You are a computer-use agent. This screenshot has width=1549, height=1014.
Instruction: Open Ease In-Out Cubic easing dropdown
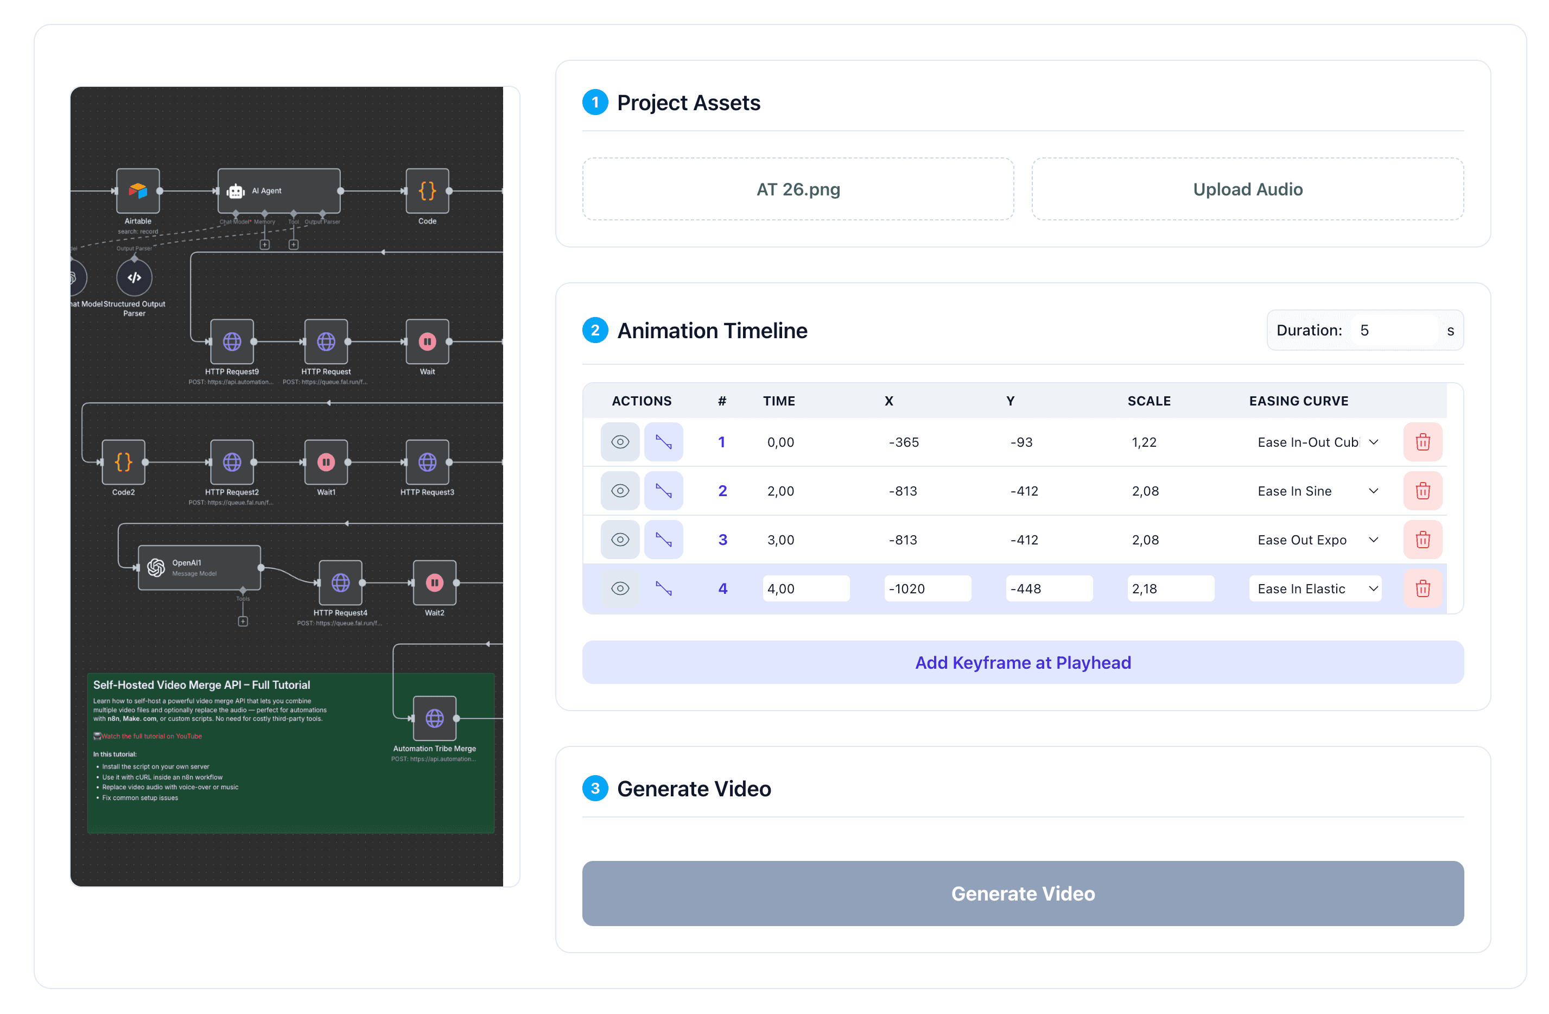pyautogui.click(x=1317, y=442)
